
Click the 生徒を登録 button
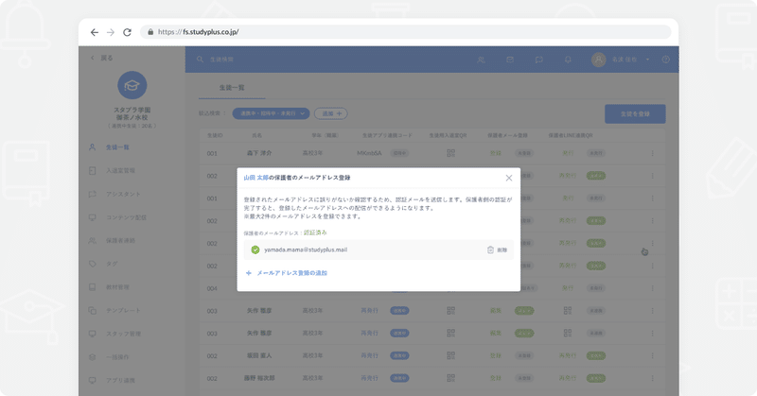(635, 113)
